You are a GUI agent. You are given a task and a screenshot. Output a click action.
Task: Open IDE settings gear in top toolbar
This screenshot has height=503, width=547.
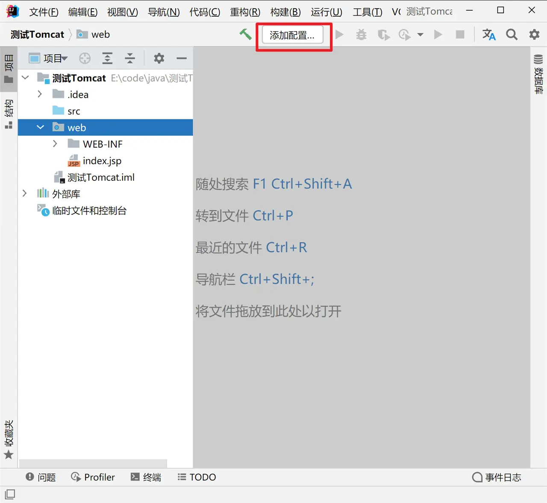click(534, 35)
